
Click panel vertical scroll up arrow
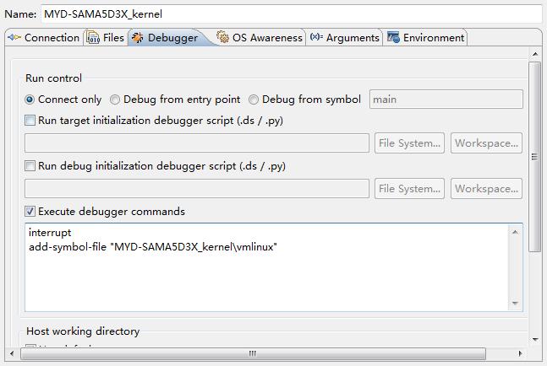point(535,54)
